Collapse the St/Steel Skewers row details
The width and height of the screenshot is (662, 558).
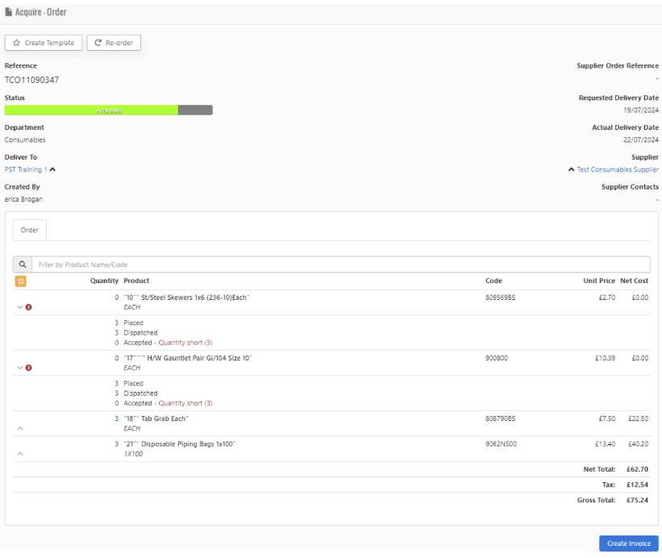coord(19,307)
